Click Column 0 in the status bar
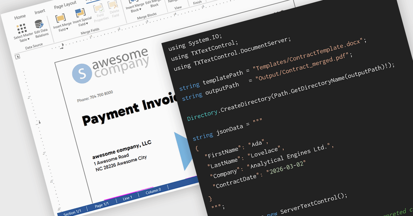The width and height of the screenshot is (413, 216). tap(153, 191)
